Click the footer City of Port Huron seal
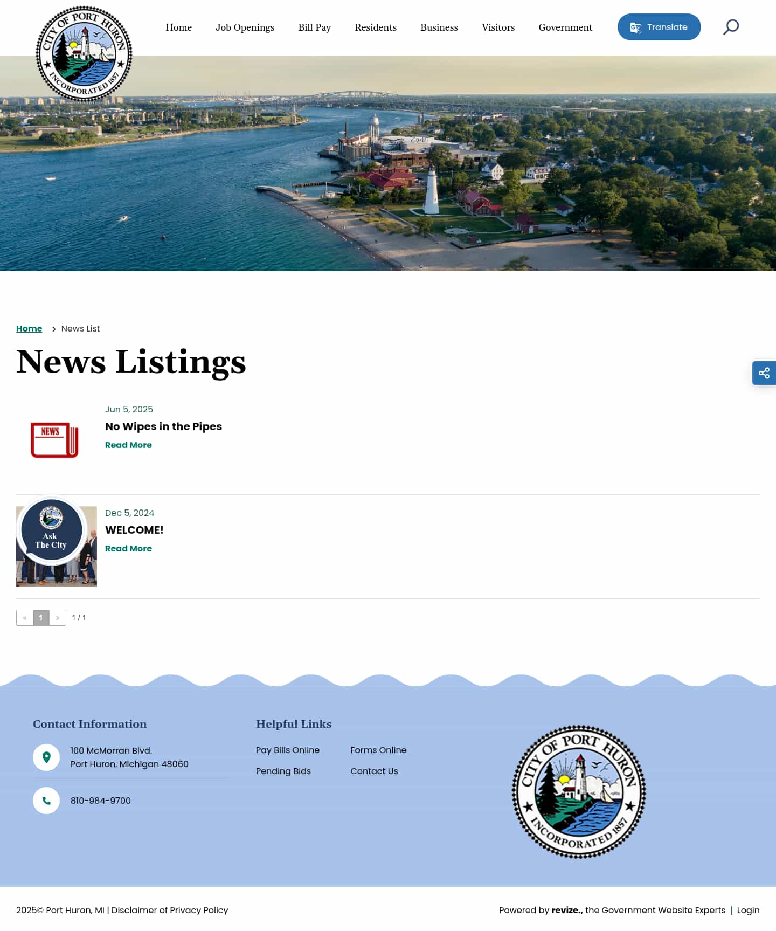This screenshot has width=776, height=931. pyautogui.click(x=579, y=792)
